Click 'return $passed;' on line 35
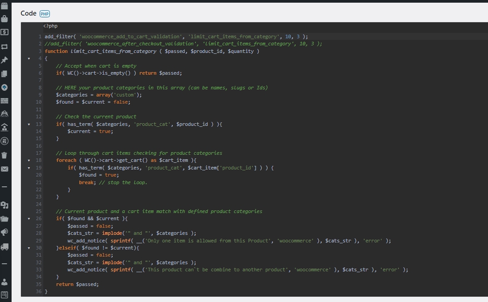This screenshot has height=302, width=488. 77,284
